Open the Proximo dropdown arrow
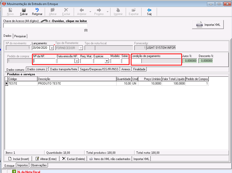The width and height of the screenshot is (232, 173). click(x=107, y=11)
